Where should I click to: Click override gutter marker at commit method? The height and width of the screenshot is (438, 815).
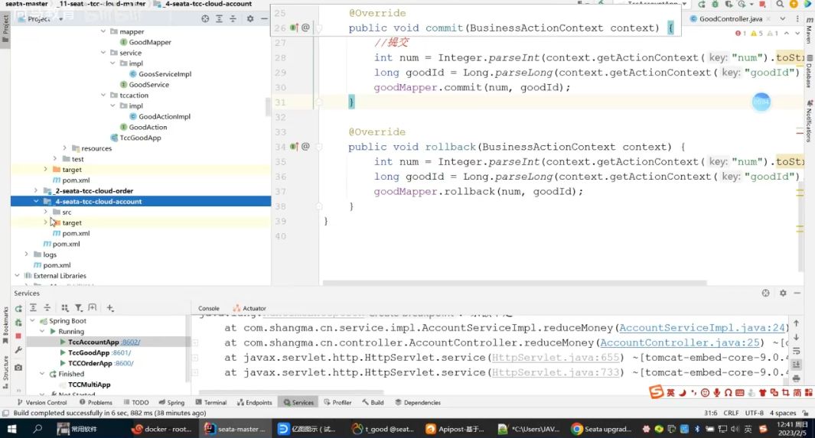coord(294,28)
